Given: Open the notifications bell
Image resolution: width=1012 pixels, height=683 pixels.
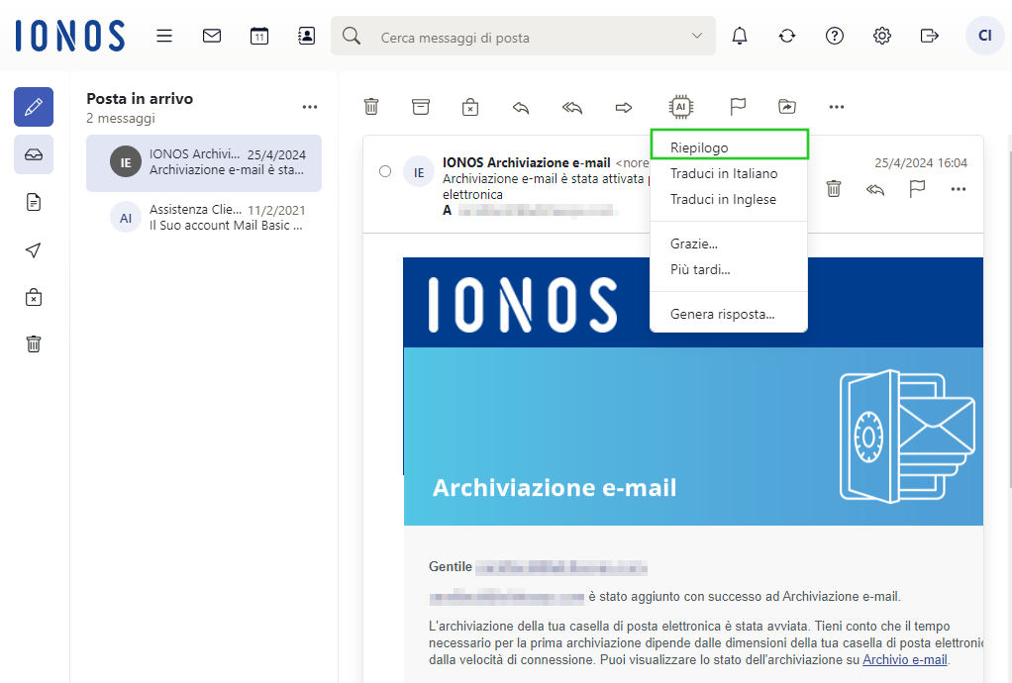Looking at the screenshot, I should pyautogui.click(x=740, y=36).
